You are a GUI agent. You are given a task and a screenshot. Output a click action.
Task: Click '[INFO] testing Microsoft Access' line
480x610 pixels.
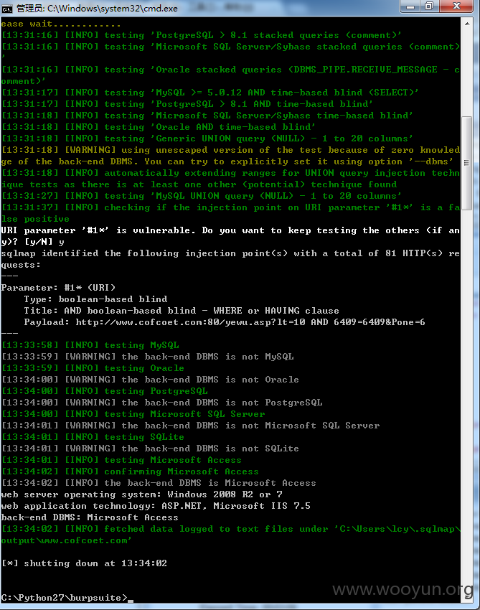tap(122, 460)
